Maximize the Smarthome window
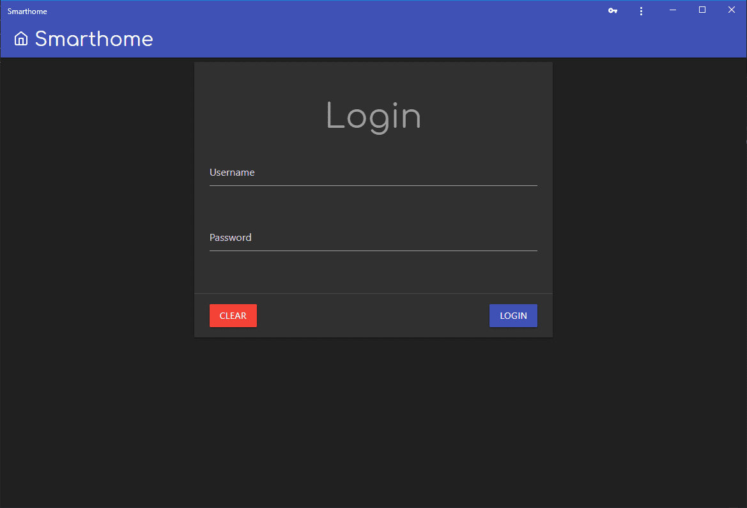The width and height of the screenshot is (747, 508). (x=702, y=10)
